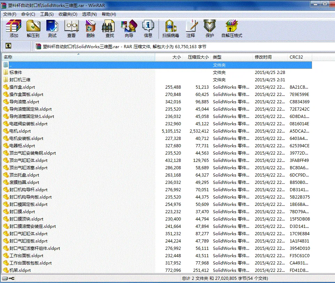Image resolution: width=335 pixels, height=283 pixels.
Task: Select 电机安装板.sldprt file name
Action: pyautogui.click(x=26, y=139)
